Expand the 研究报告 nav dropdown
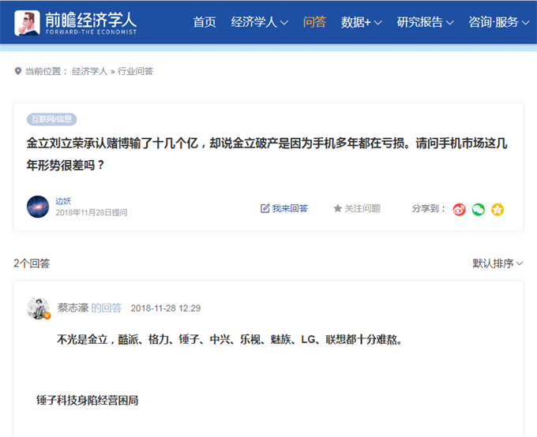 tap(426, 22)
